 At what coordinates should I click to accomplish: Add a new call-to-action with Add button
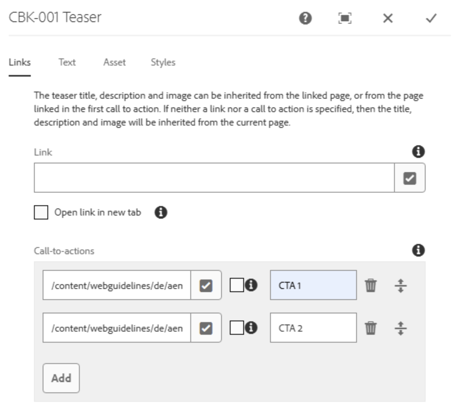pos(61,378)
